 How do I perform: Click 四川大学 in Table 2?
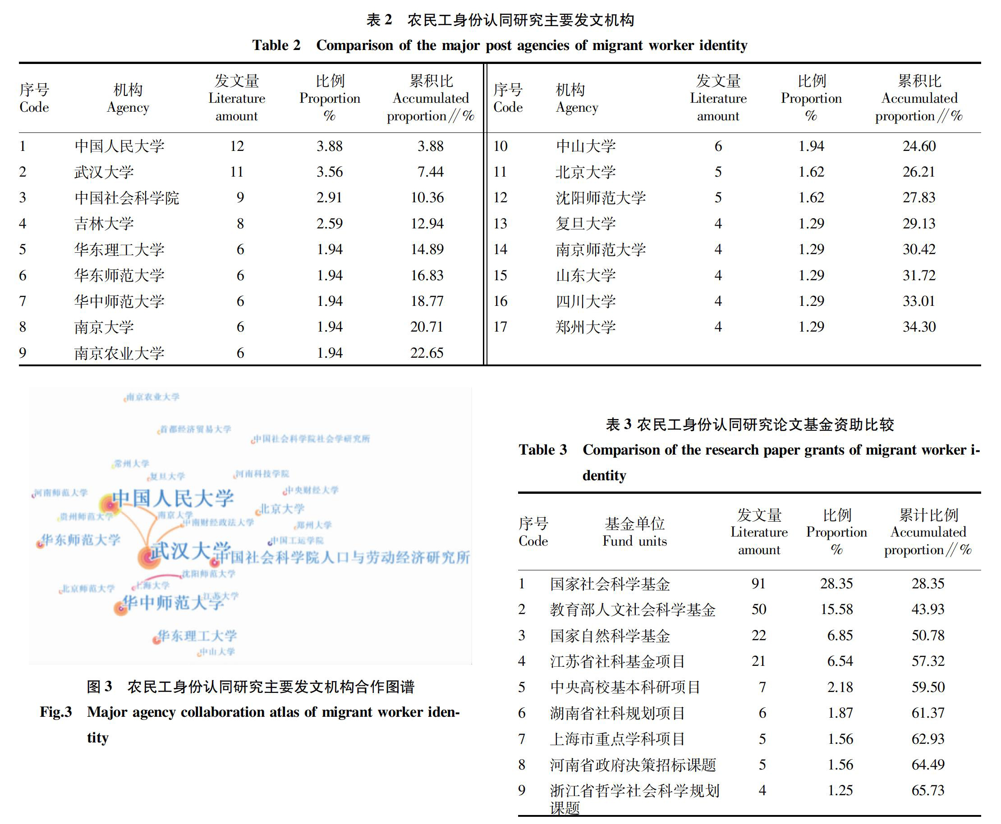pyautogui.click(x=586, y=301)
